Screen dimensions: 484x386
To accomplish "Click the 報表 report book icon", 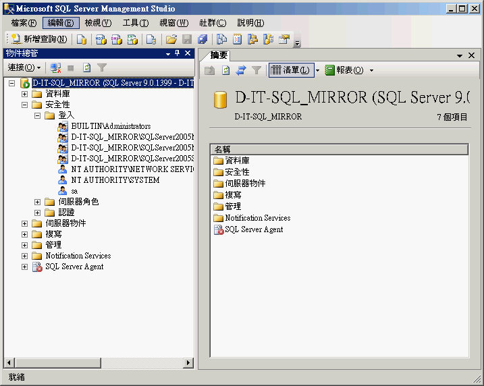I will click(329, 70).
